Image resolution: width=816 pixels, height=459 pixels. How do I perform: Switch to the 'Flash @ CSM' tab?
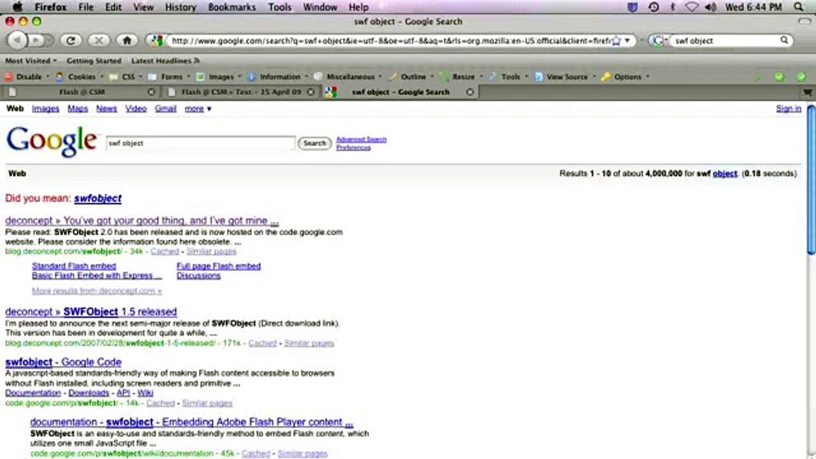point(82,92)
